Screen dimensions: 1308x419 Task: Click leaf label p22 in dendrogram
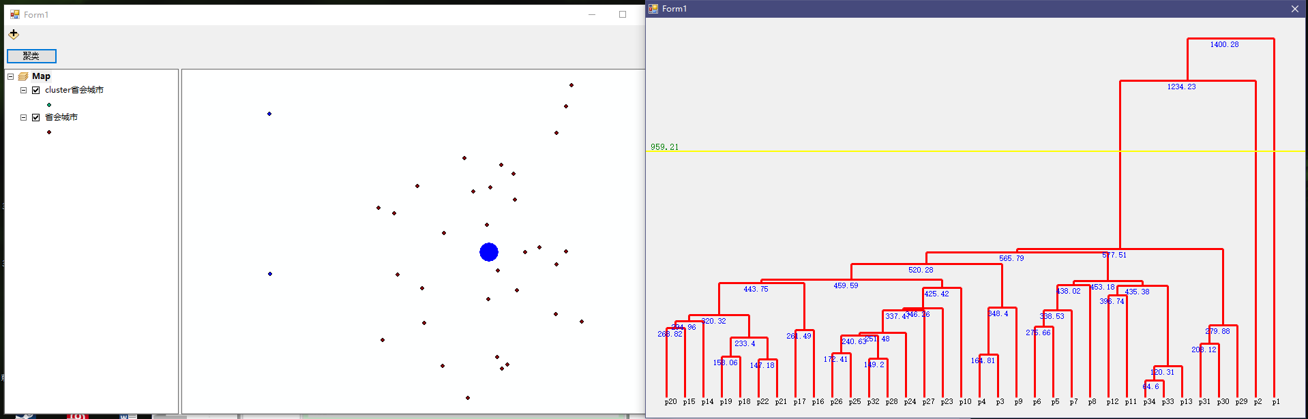[762, 401]
